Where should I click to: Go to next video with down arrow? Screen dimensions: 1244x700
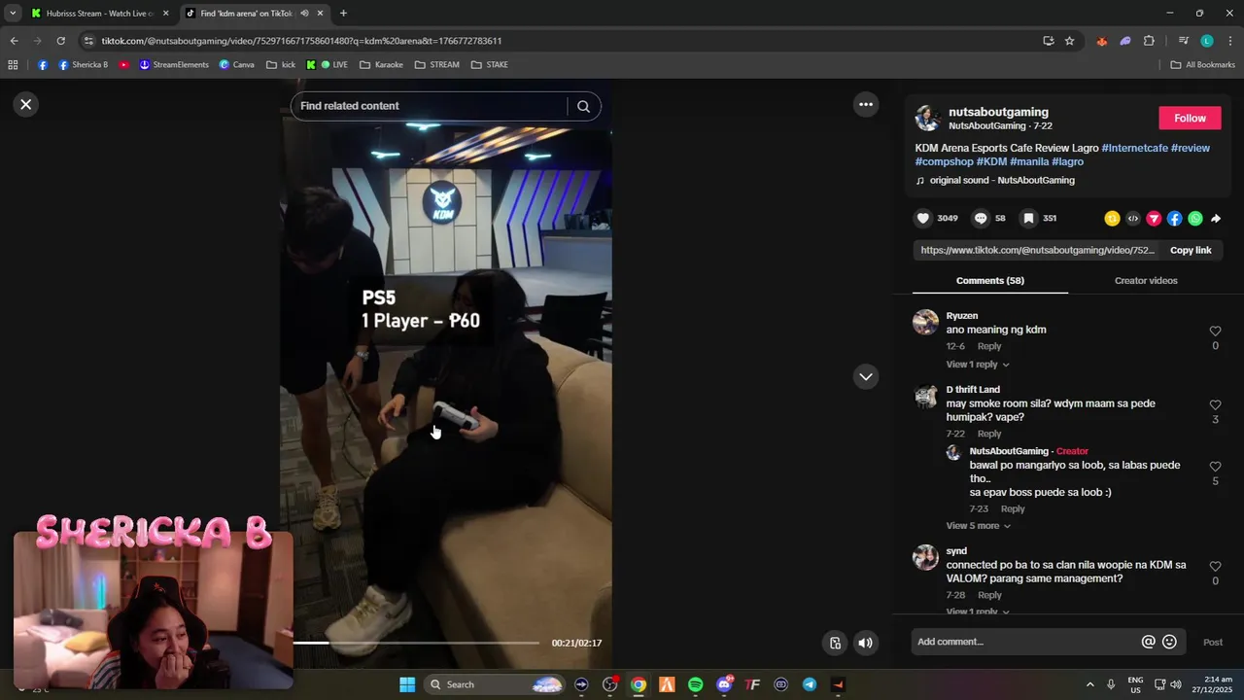866,376
